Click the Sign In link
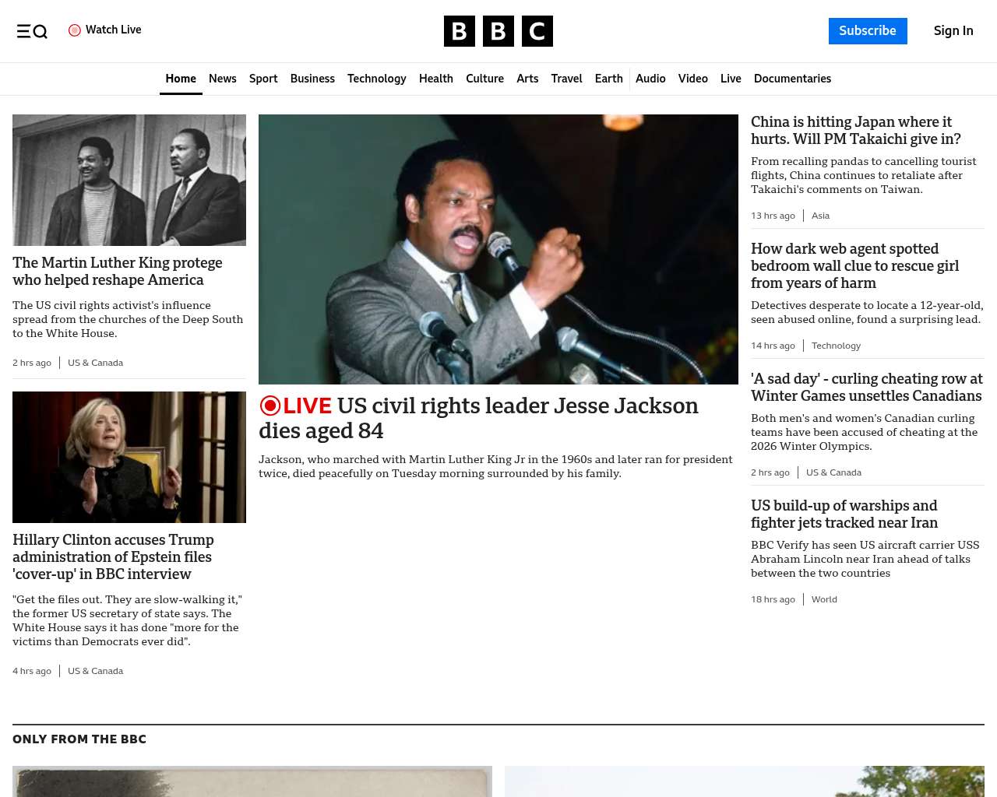 953,31
